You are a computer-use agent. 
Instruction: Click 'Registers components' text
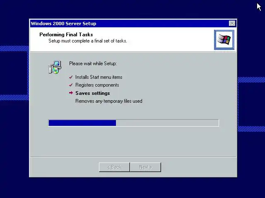[x=97, y=85]
